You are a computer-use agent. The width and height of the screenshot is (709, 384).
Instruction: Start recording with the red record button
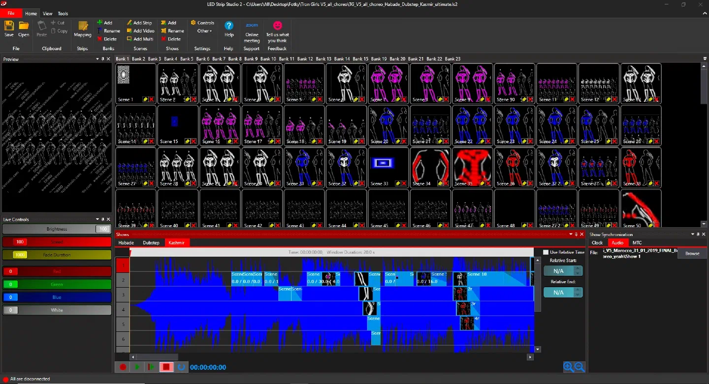click(123, 367)
